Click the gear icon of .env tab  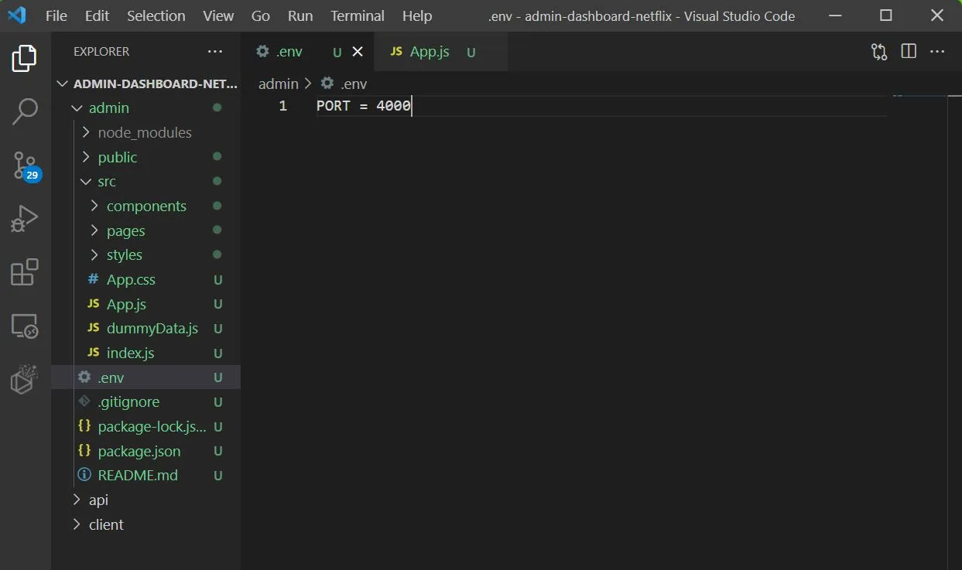point(262,52)
